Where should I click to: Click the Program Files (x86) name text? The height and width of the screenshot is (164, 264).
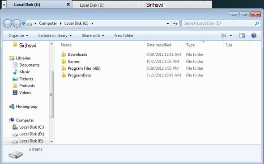coord(84,68)
